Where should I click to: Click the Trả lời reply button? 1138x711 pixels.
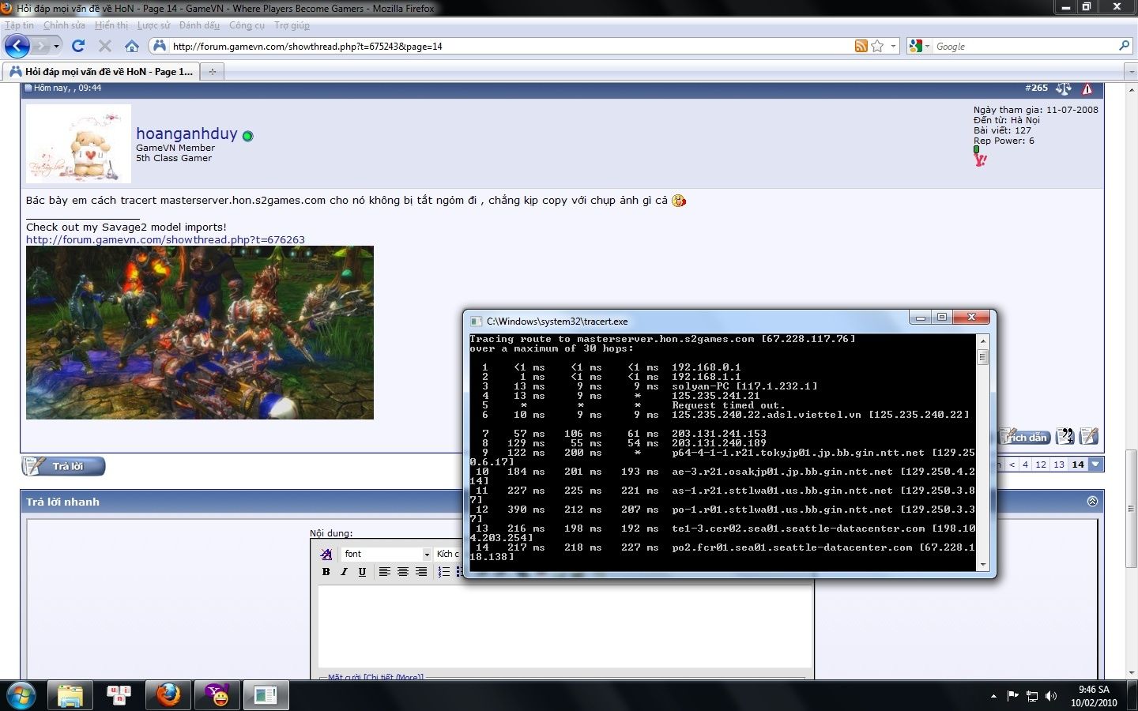(x=63, y=466)
